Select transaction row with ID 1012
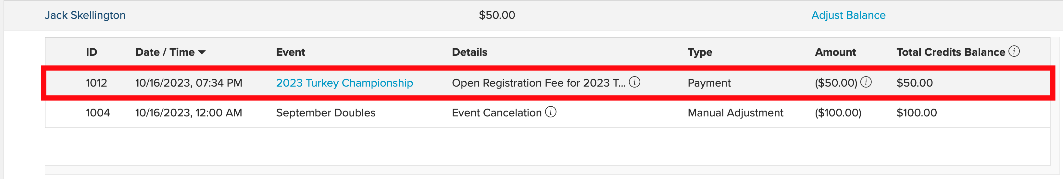 pos(548,83)
